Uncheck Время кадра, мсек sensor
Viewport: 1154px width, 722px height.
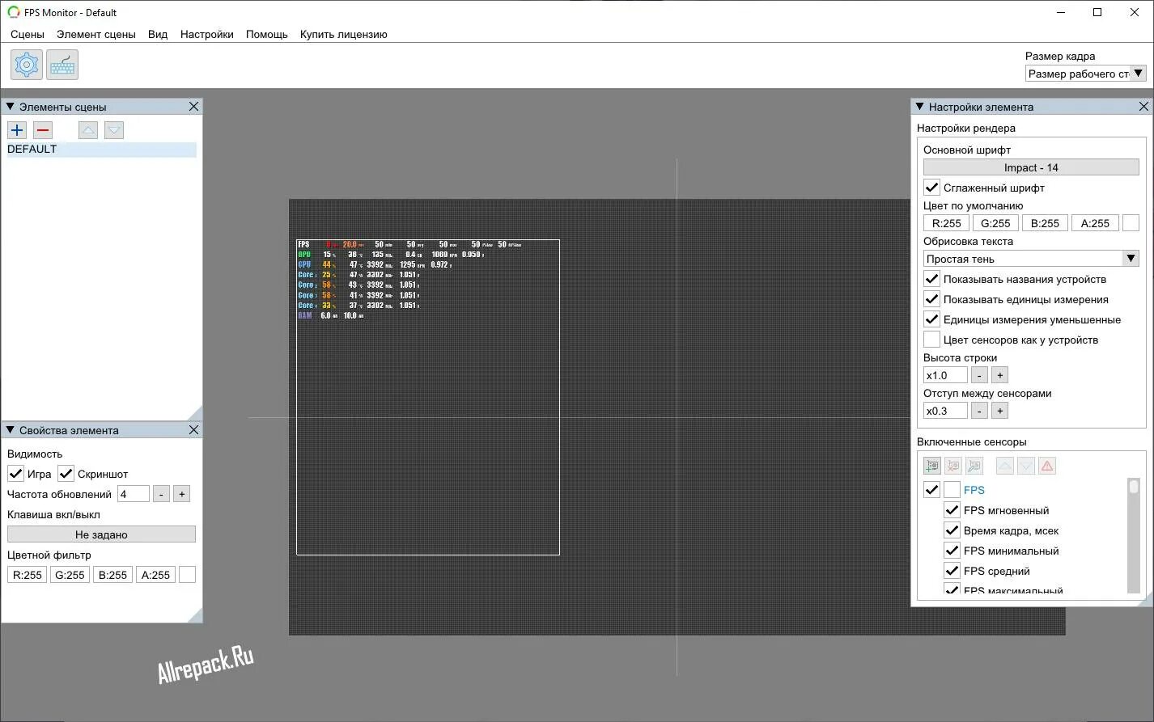952,530
